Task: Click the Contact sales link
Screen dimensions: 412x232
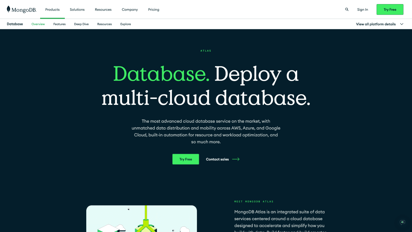Action: click(217, 159)
